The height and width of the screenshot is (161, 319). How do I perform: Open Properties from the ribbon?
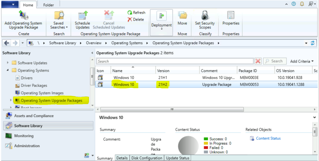click(x=231, y=18)
